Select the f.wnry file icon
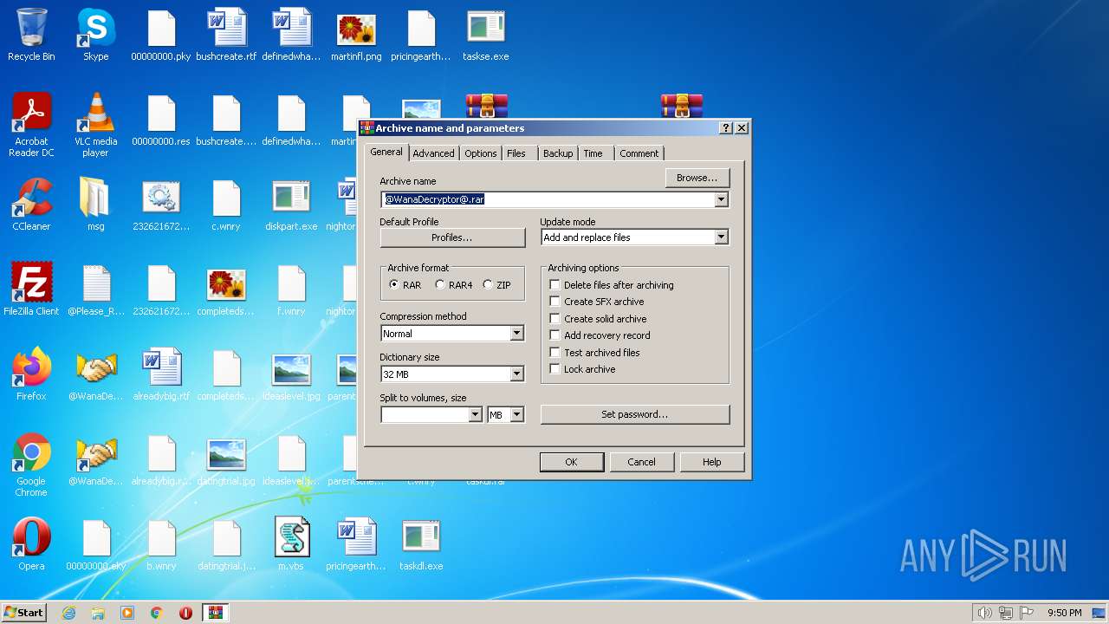 291,290
